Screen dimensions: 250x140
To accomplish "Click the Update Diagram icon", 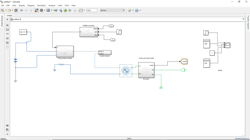I will click(x=56, y=10).
